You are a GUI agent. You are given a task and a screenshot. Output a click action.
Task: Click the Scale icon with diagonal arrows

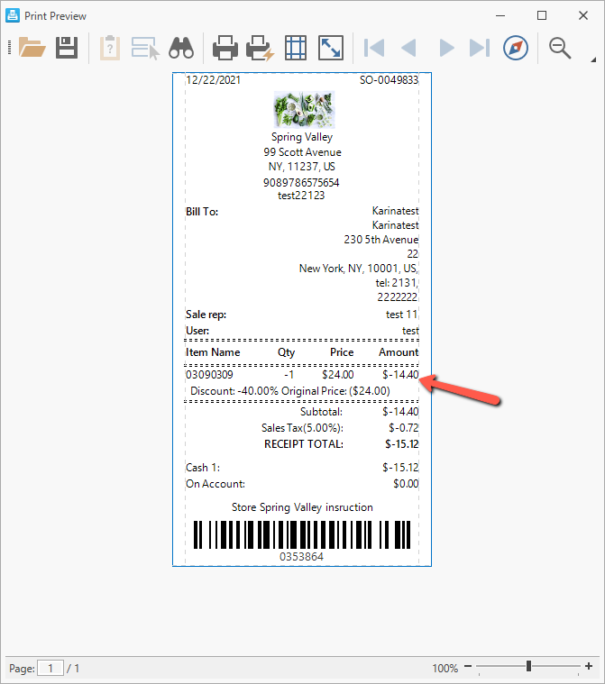pyautogui.click(x=330, y=48)
